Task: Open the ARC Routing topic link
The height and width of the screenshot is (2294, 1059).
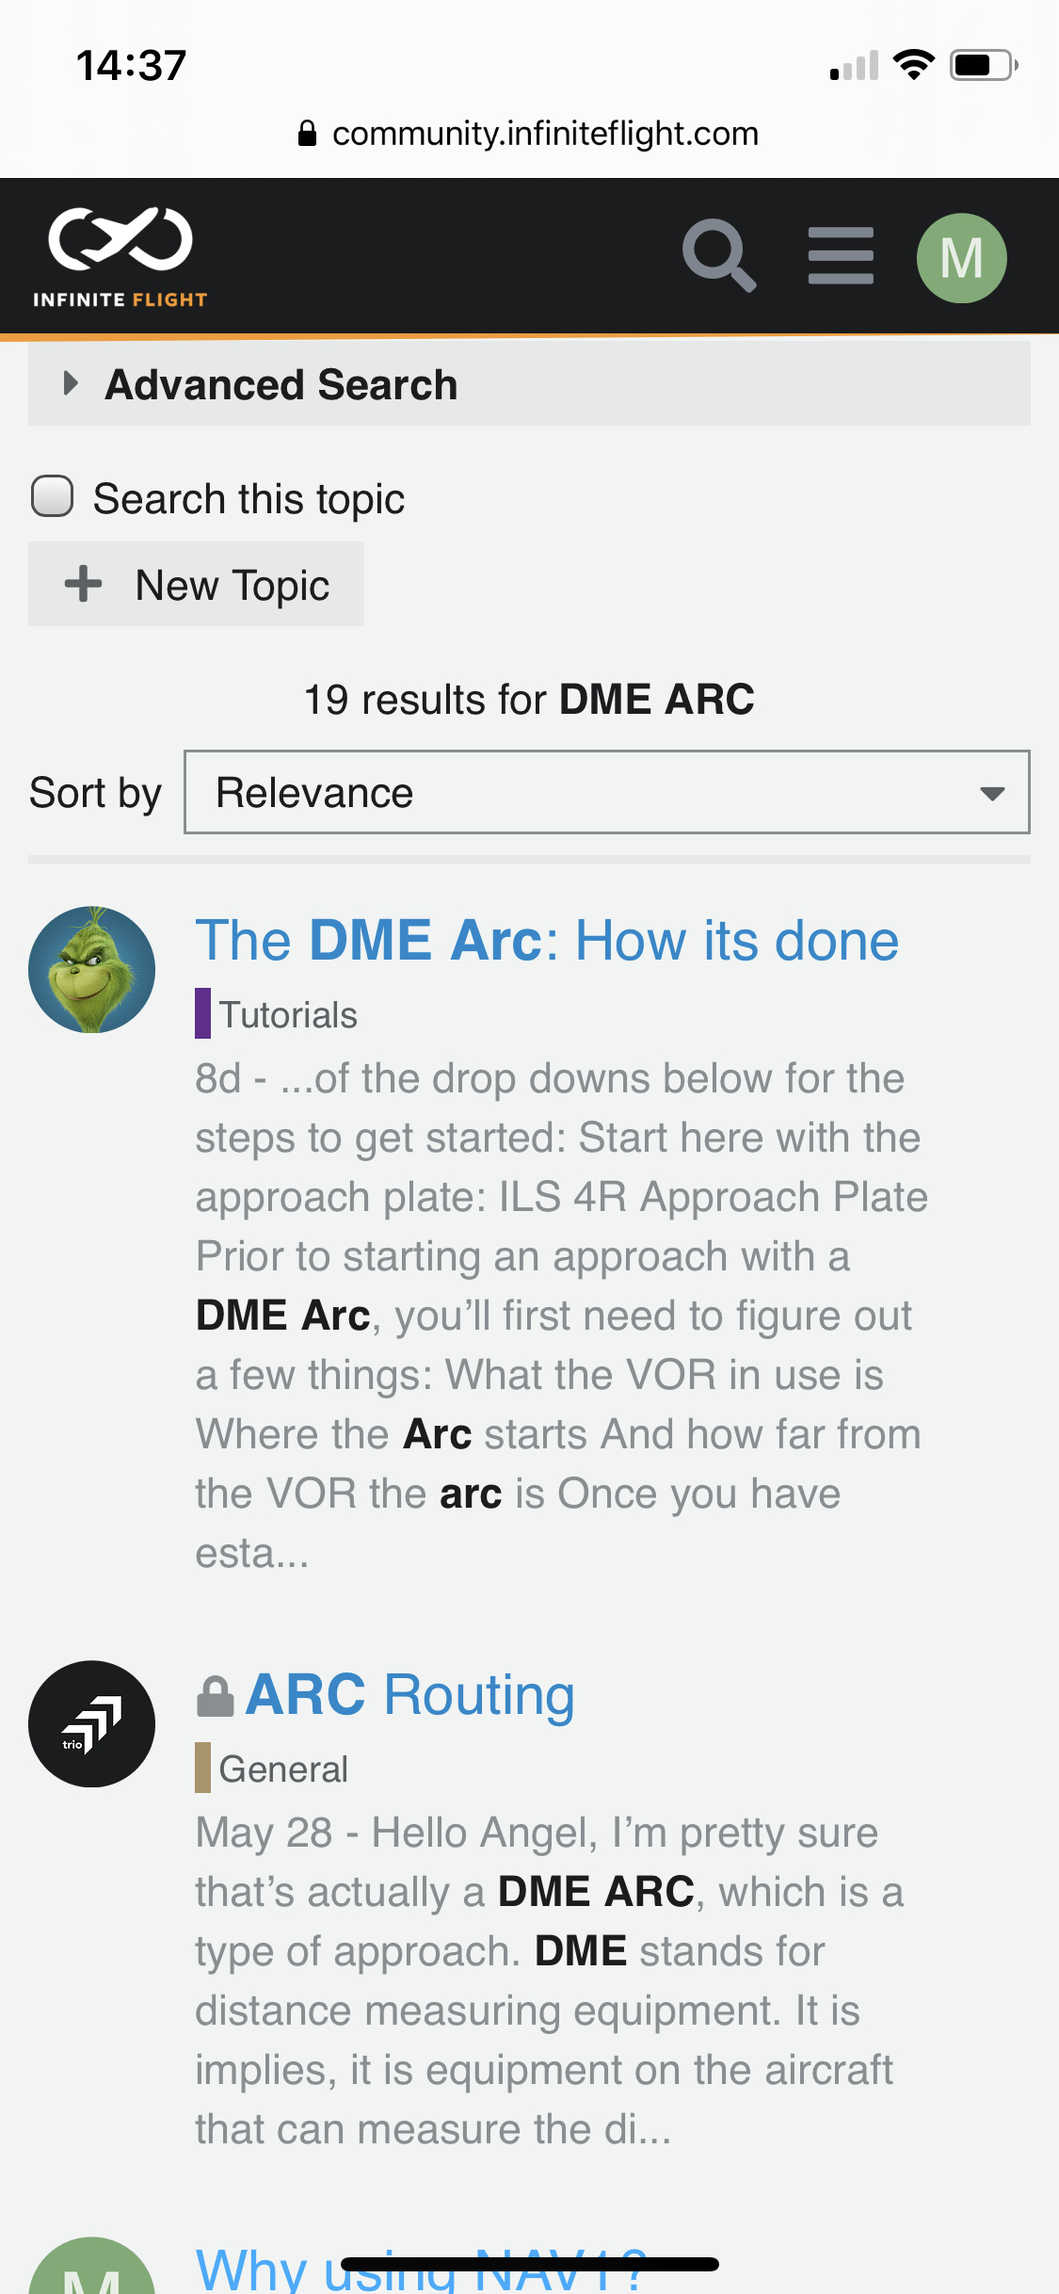Action: (x=409, y=1694)
